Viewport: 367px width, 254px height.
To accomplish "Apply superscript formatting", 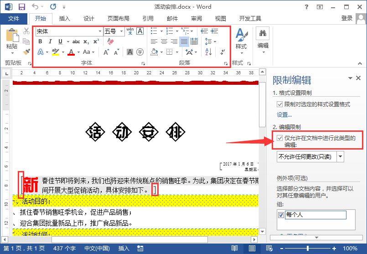I will pyautogui.click(x=96, y=41).
